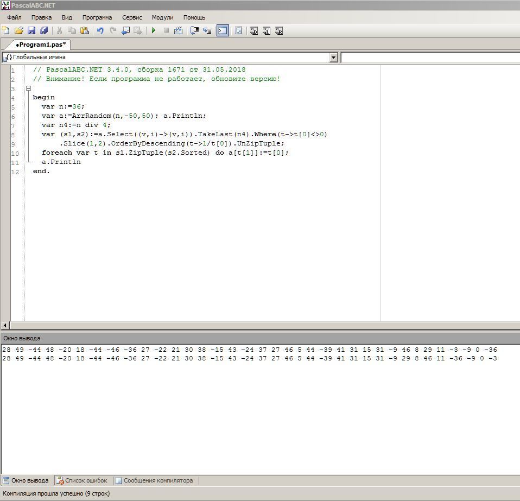Click the horizontal scrollbar left arrow

(x=5, y=325)
